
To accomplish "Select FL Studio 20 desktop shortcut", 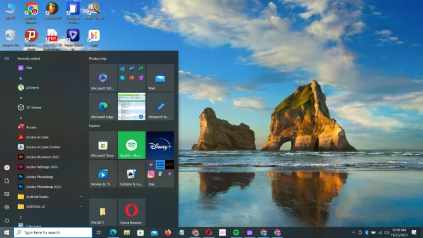I will (x=52, y=12).
